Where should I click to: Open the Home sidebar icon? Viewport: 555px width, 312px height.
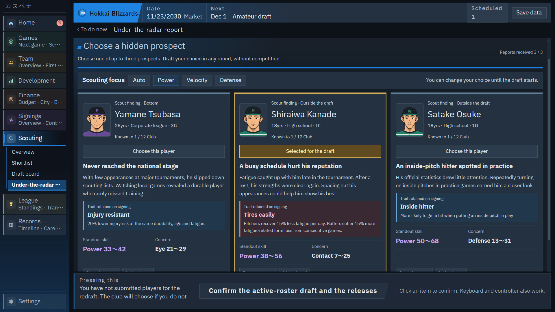point(11,23)
